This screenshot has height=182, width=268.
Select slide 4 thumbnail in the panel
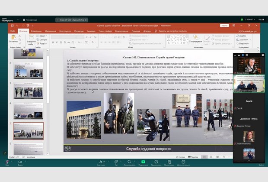(x=29, y=110)
